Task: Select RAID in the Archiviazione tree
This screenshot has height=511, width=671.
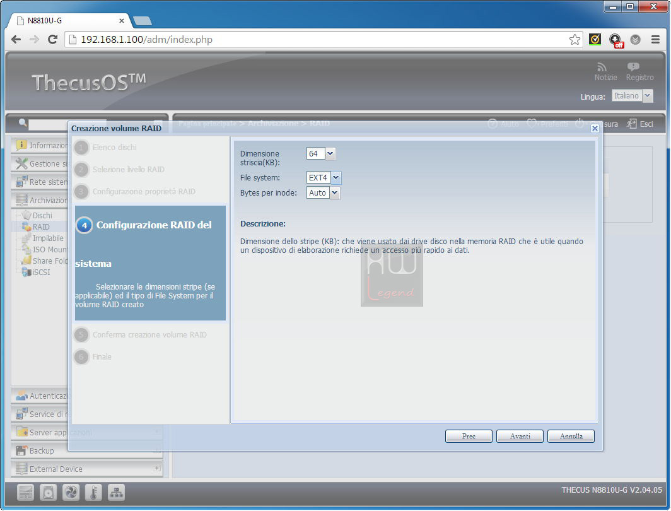Action: 40,227
